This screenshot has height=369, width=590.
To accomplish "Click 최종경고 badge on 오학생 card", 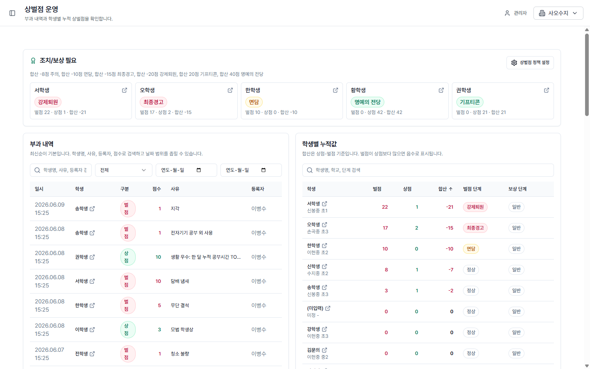I will point(153,102).
